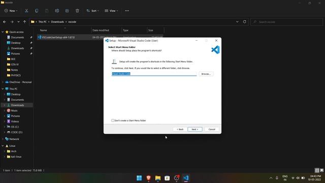Expand the OS (C:) drive node
Screen dimensions: 325x183
point(5,127)
